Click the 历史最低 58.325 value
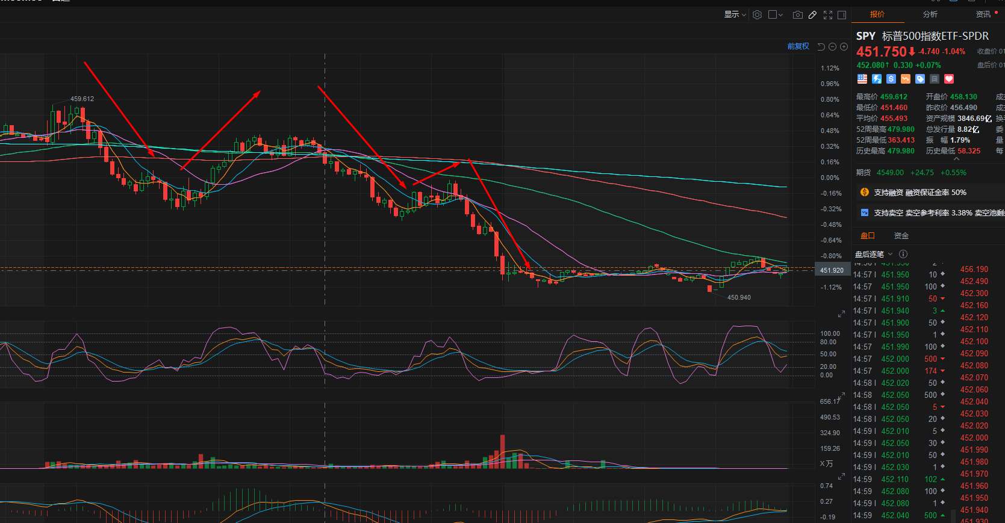This screenshot has height=523, width=1005. pyautogui.click(x=969, y=151)
